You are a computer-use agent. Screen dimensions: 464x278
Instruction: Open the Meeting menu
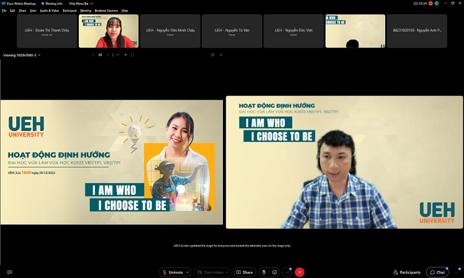(86, 10)
